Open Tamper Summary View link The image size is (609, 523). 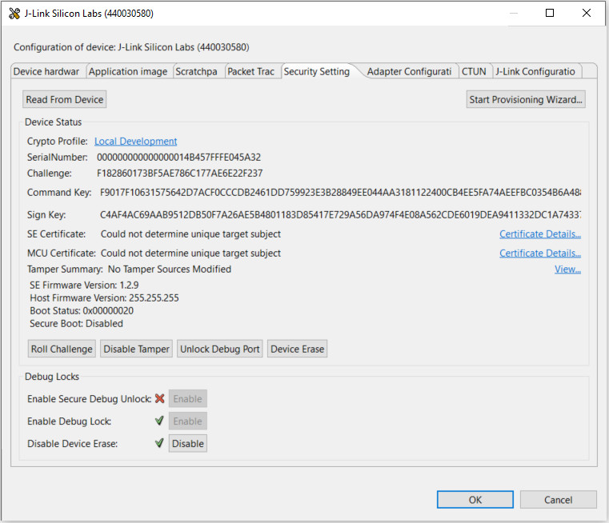[567, 269]
